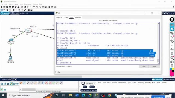Switch to Physical workspace view
This screenshot has width=175, height=98.
[x=15, y=13]
